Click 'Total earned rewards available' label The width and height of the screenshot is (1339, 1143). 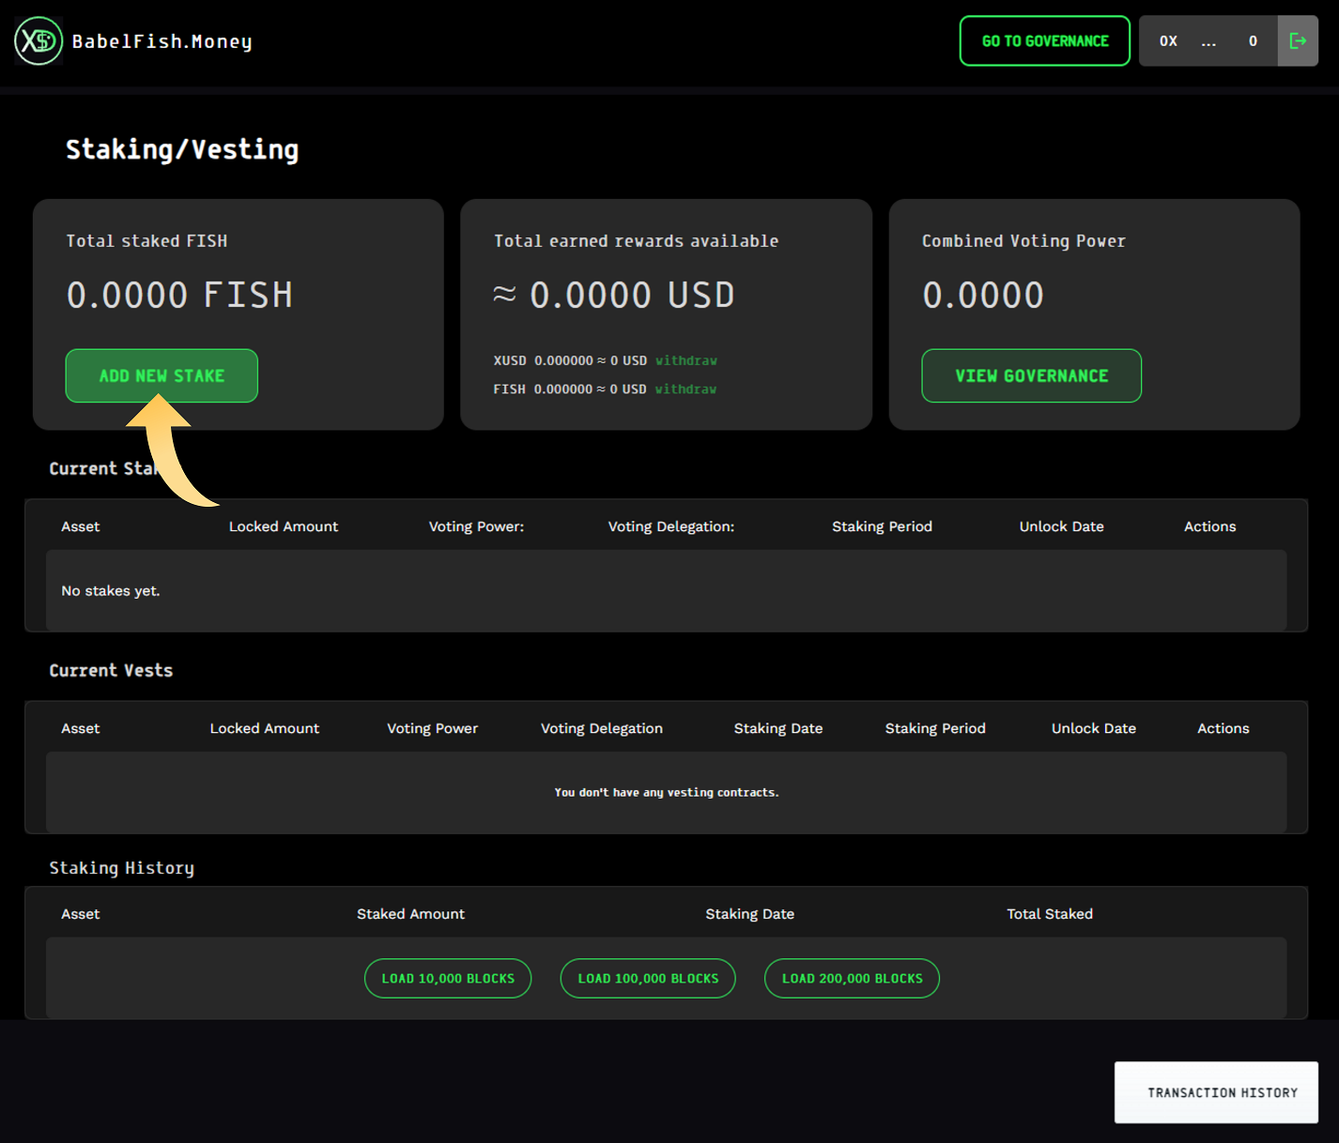click(x=636, y=240)
